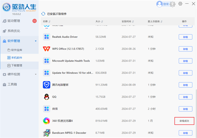Uninstall Update for Windows 10 for x64
The image size is (197, 138).
point(185,73)
